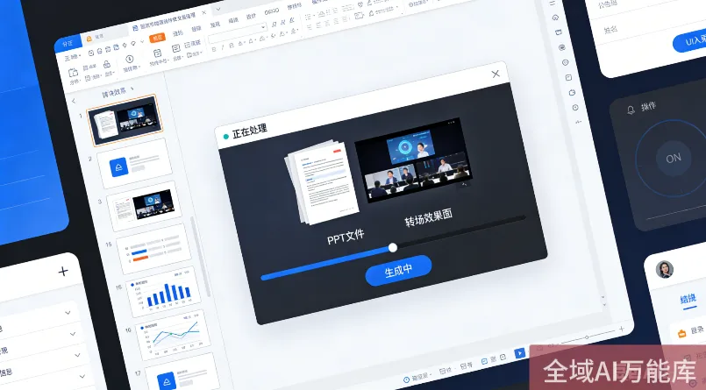
Task: Click the canvas scroll-down arrow at right edge
Action: [604, 305]
